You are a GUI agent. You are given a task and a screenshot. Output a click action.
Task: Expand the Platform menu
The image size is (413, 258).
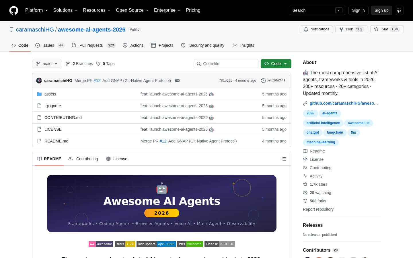pos(36,10)
